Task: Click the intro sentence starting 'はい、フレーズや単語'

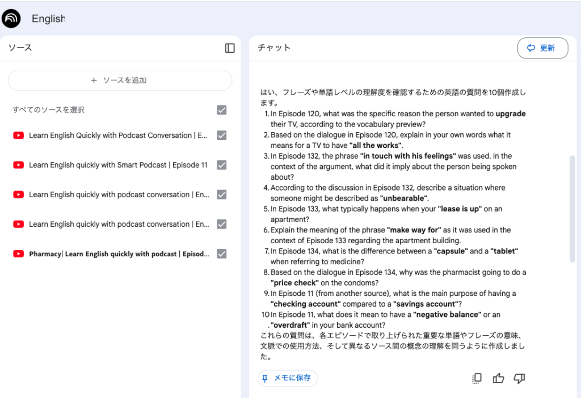Action: click(393, 98)
